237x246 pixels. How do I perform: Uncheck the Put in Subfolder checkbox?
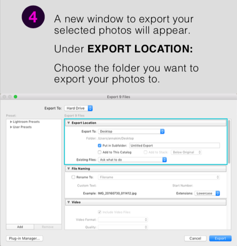pyautogui.click(x=100, y=145)
